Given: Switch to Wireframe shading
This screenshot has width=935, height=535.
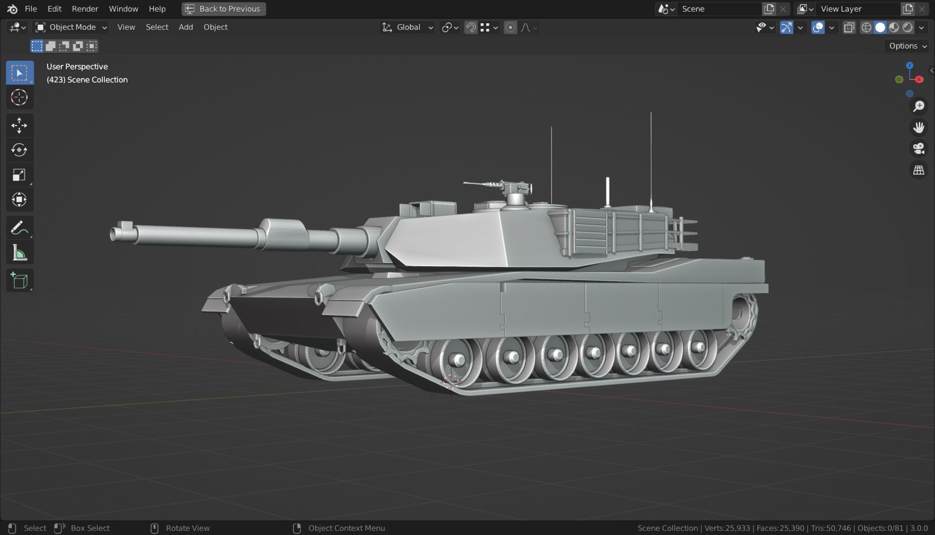Looking at the screenshot, I should pos(867,27).
